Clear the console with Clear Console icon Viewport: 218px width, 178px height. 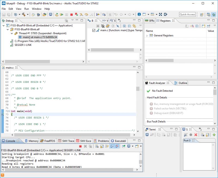(97, 146)
